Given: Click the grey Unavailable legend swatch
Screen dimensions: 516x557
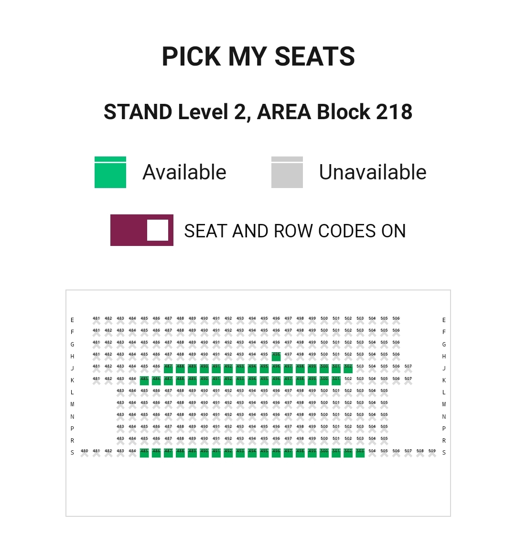Looking at the screenshot, I should coord(287,172).
